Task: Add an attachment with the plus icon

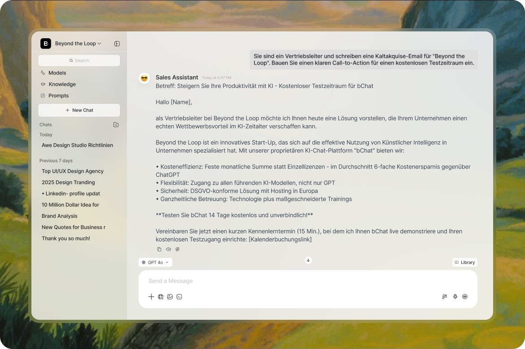Action: [x=151, y=297]
